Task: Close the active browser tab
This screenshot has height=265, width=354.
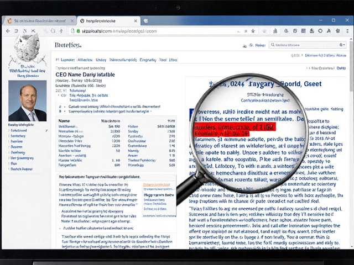Action: tap(136, 21)
